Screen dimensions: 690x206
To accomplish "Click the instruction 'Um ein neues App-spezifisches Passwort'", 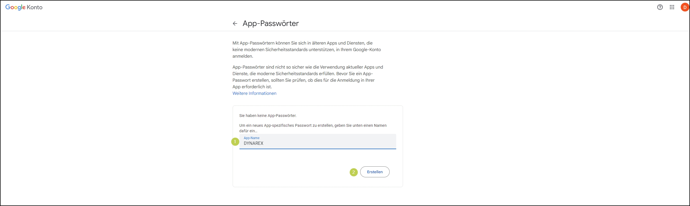I will point(313,128).
